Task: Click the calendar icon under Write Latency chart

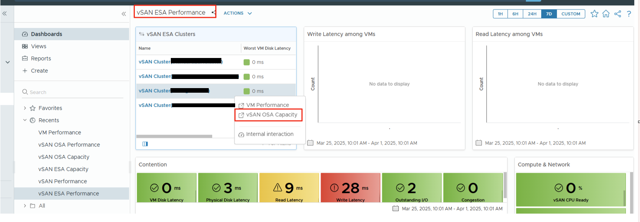Action: pyautogui.click(x=310, y=143)
